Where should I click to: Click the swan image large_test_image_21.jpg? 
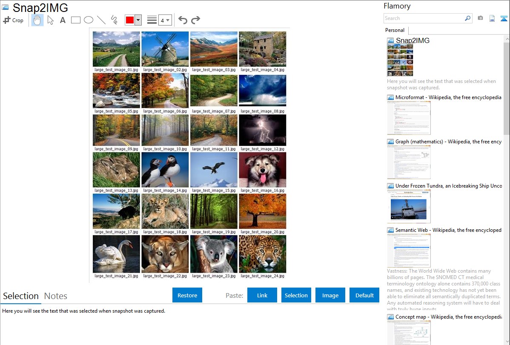coord(116,254)
